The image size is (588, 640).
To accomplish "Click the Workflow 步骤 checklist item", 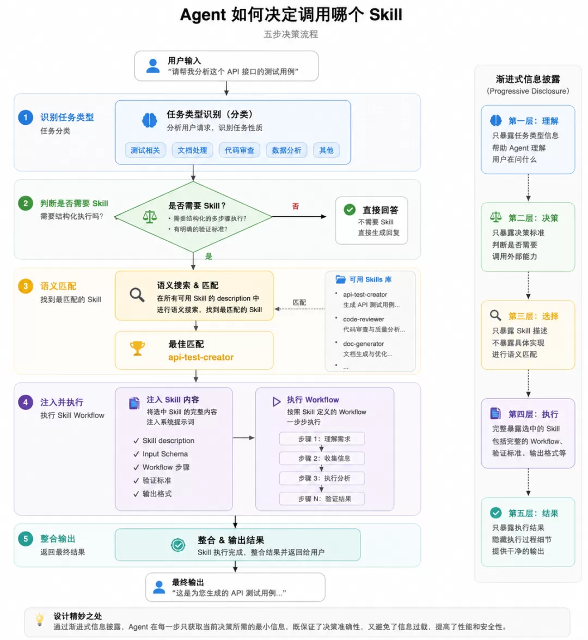I will 162,467.
